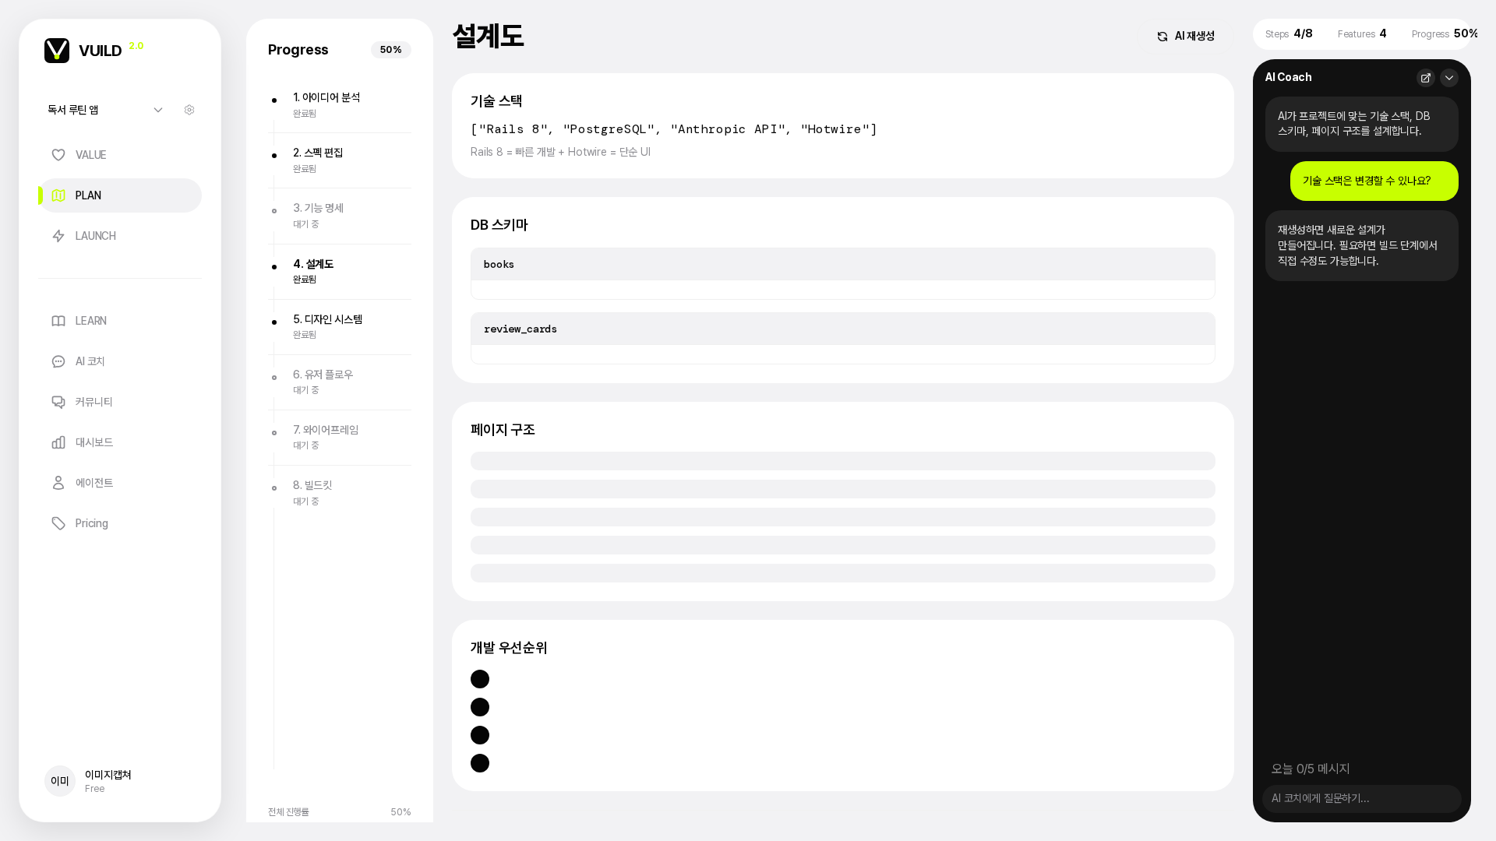Click the 에이전트 person icon
1496x841 pixels.
(58, 483)
